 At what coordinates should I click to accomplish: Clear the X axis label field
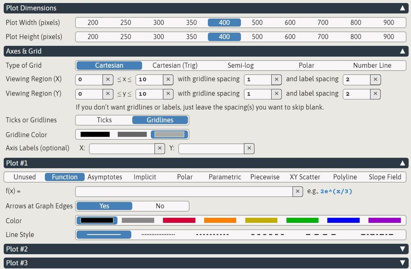click(159, 149)
